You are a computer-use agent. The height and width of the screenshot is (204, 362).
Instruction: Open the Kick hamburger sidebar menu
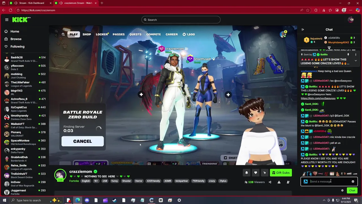(x=7, y=20)
